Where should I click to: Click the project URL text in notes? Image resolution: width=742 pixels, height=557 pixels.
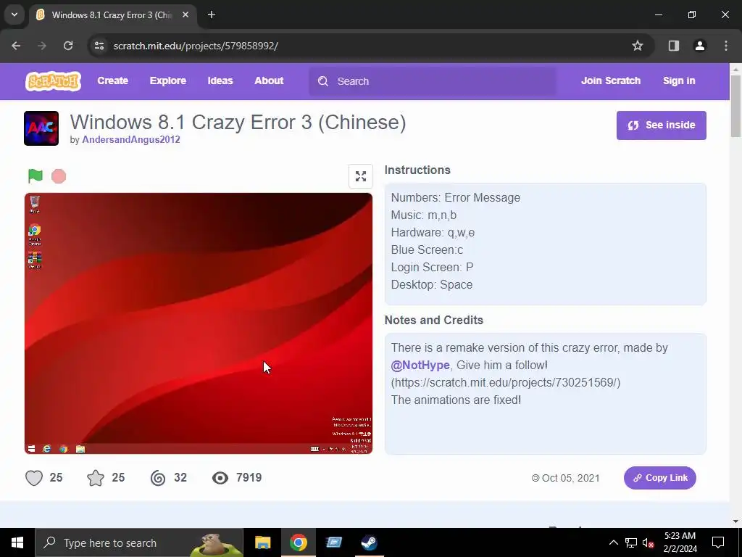[x=505, y=383]
